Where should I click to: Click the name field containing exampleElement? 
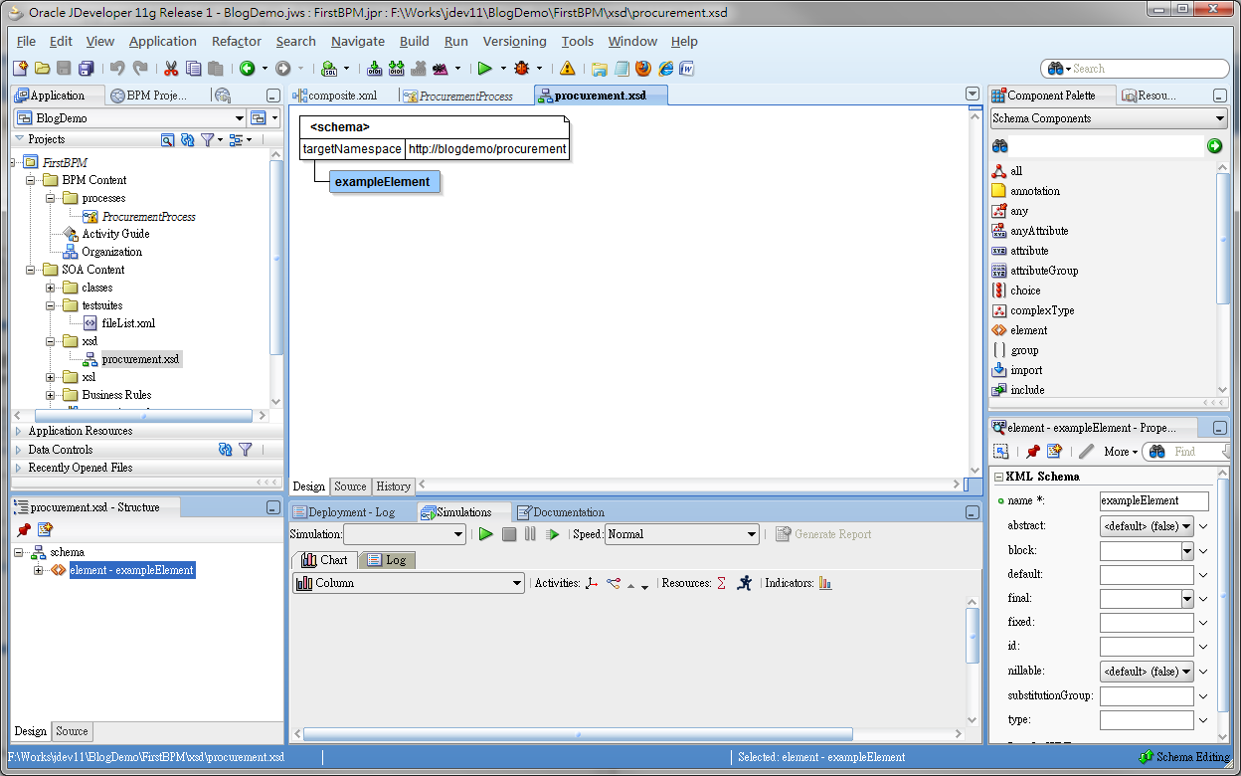point(1153,501)
